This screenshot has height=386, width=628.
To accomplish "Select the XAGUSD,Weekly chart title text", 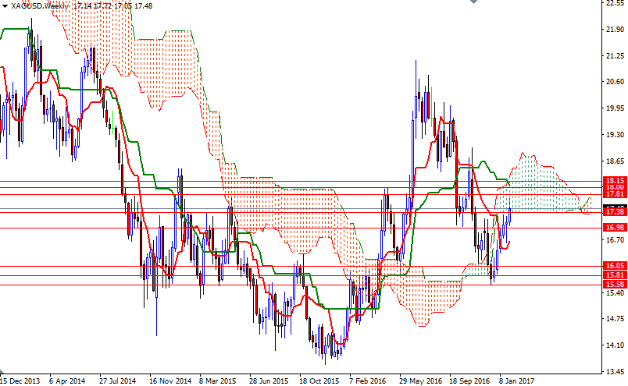I will (x=40, y=6).
